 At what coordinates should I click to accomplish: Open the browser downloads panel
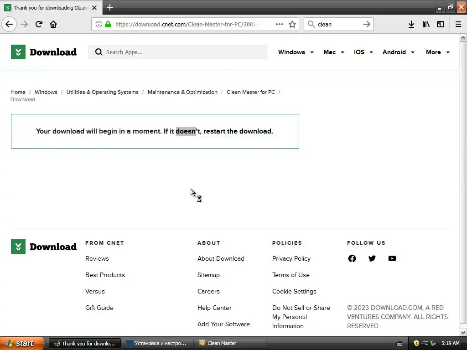click(411, 24)
